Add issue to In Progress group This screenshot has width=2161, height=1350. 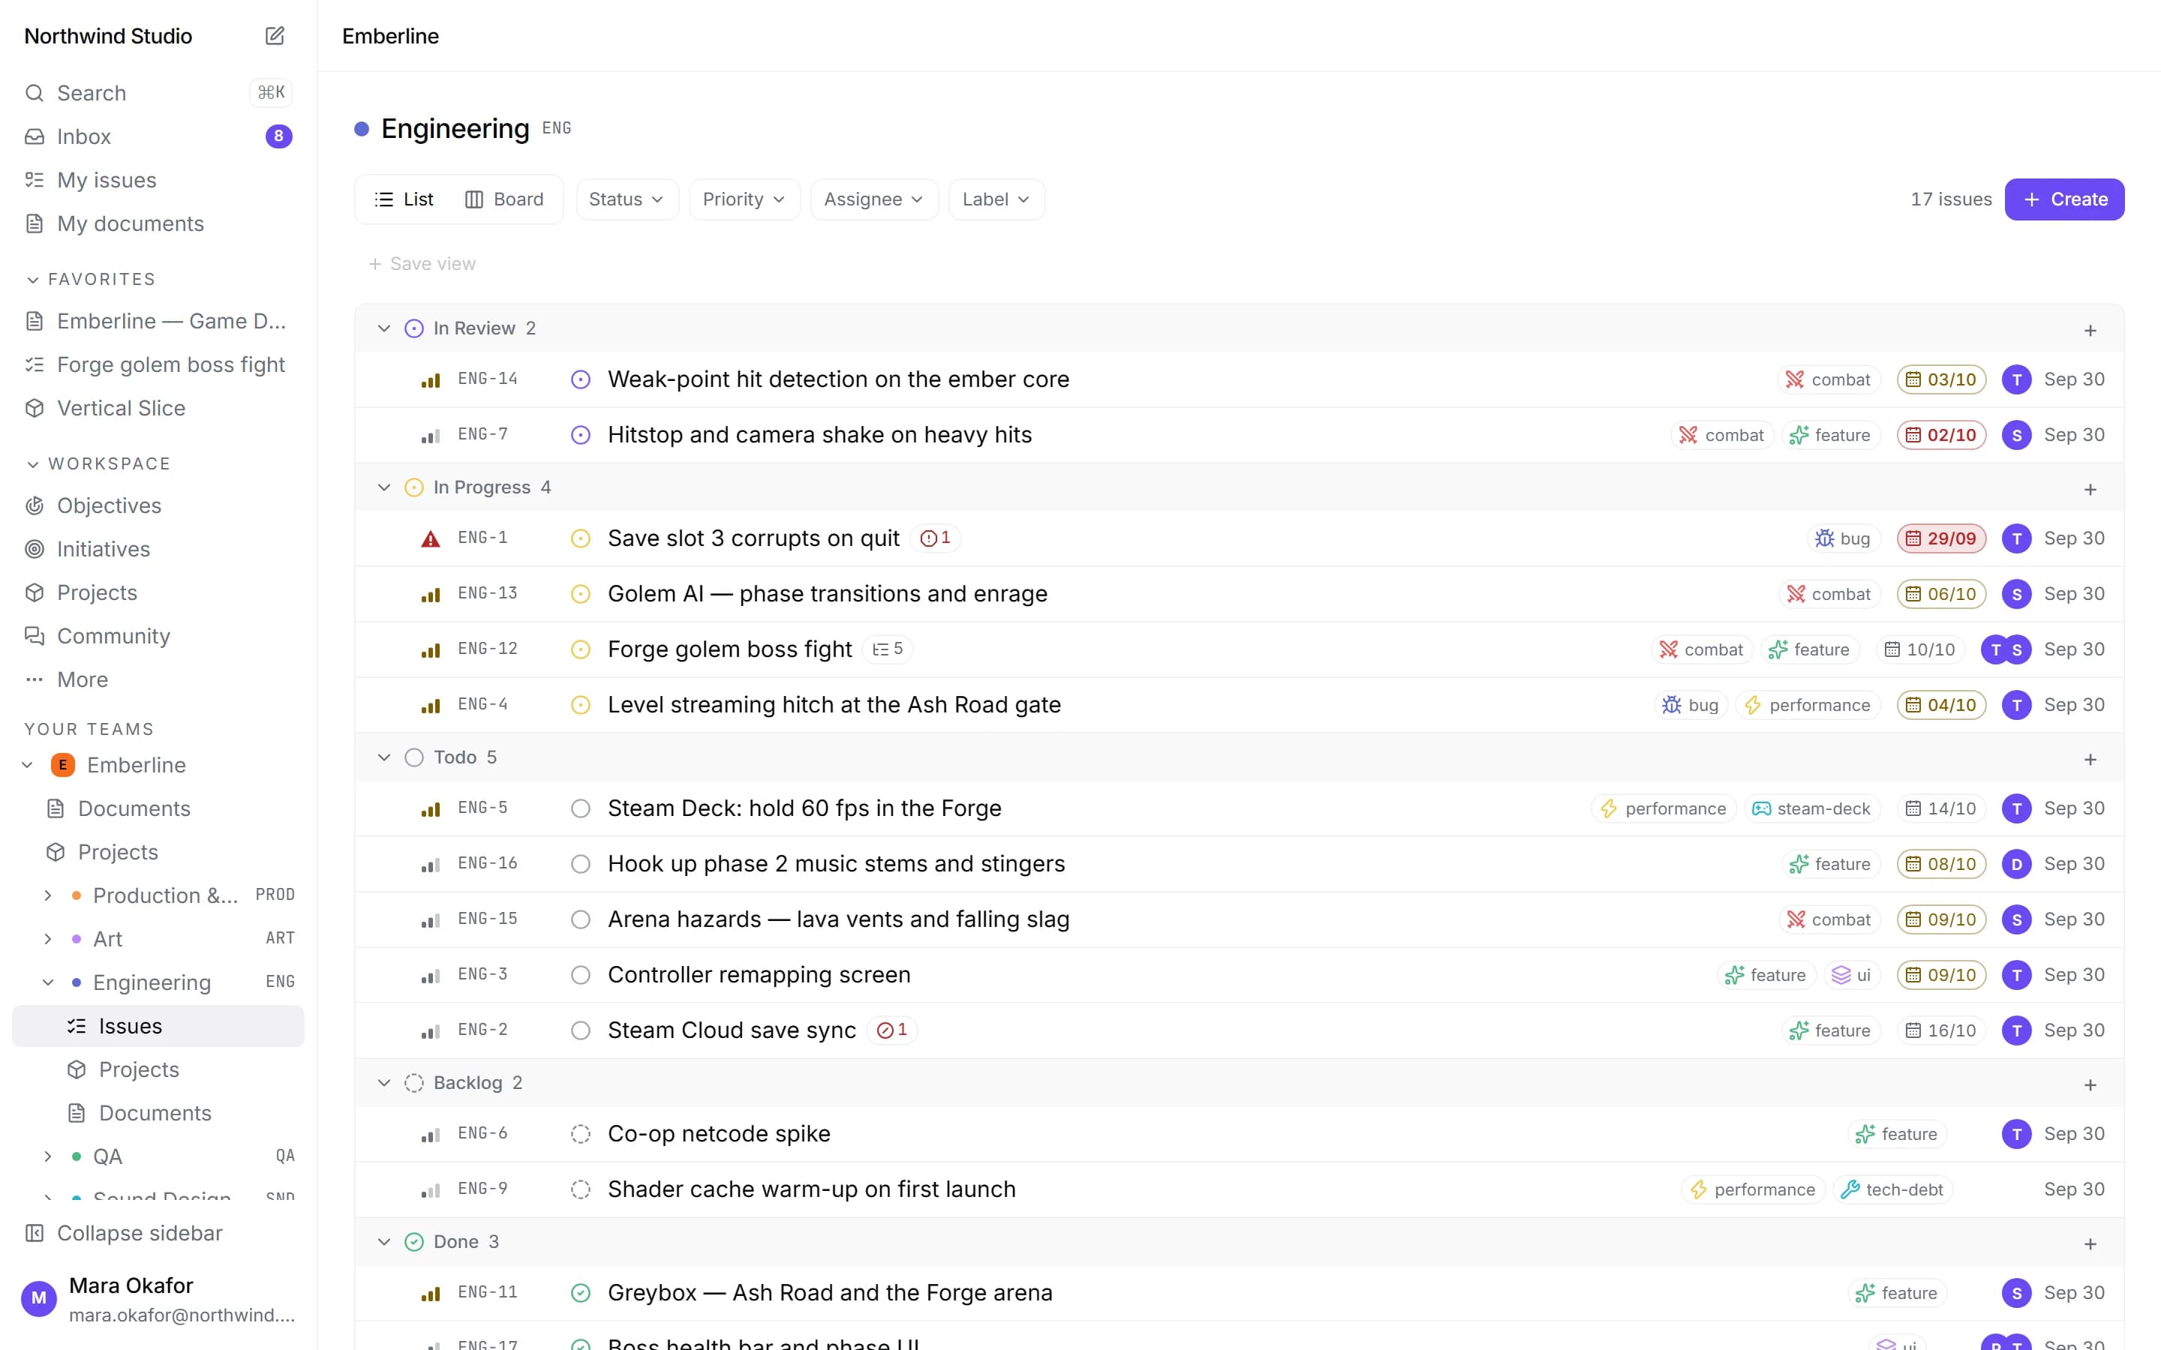(x=2090, y=489)
